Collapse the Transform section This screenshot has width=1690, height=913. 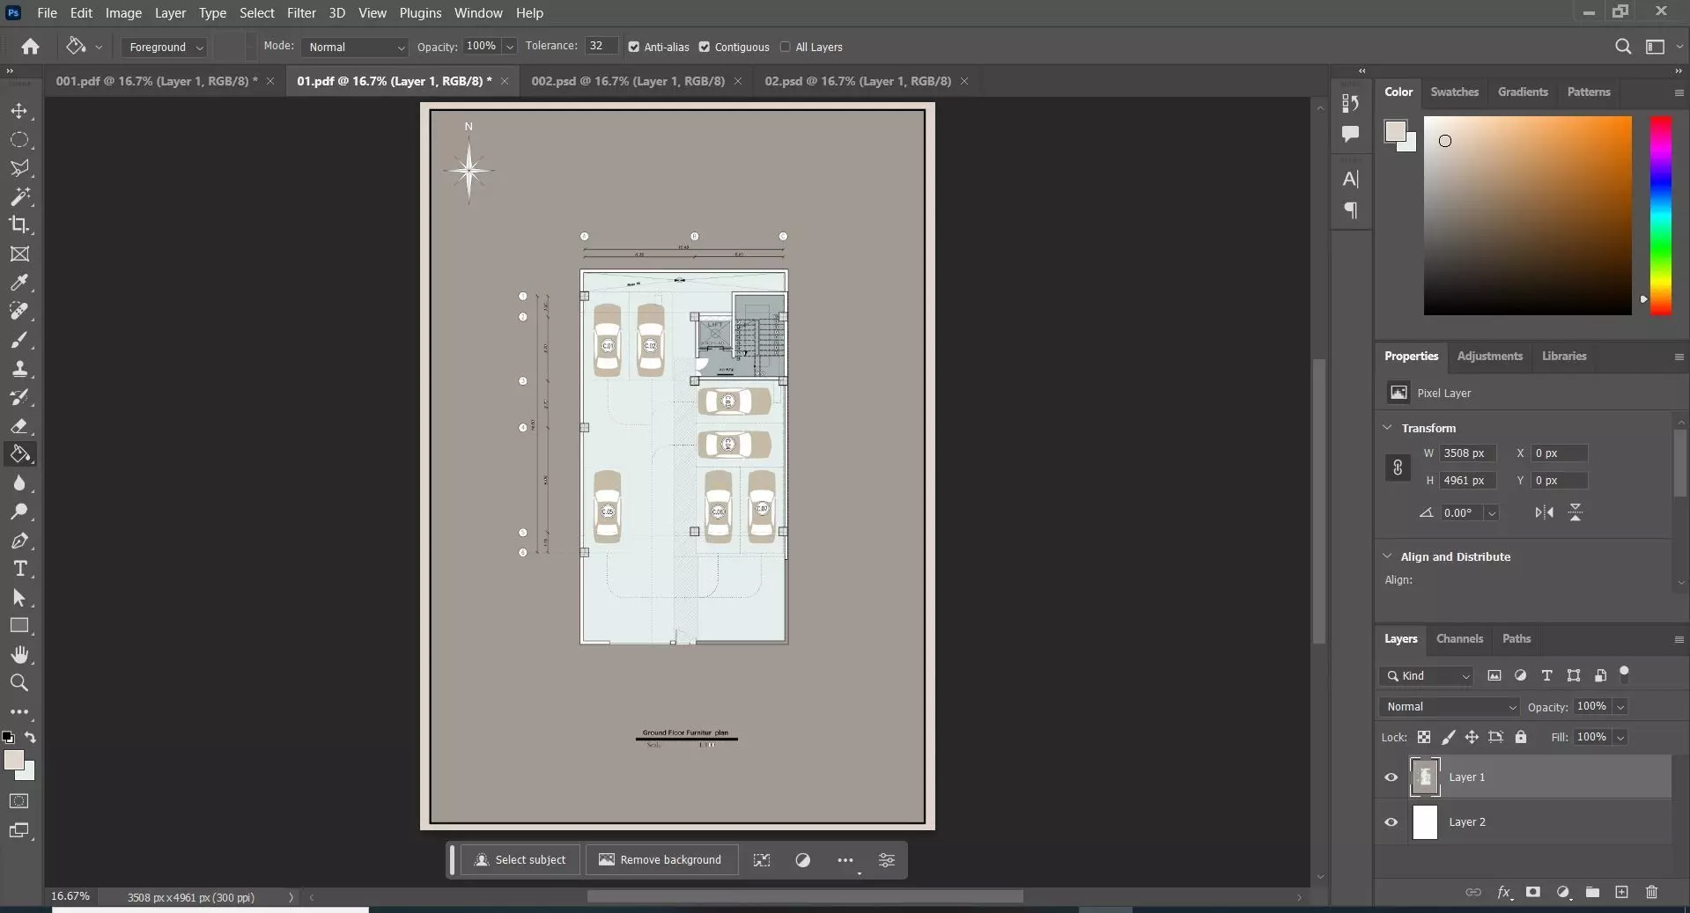coord(1388,428)
